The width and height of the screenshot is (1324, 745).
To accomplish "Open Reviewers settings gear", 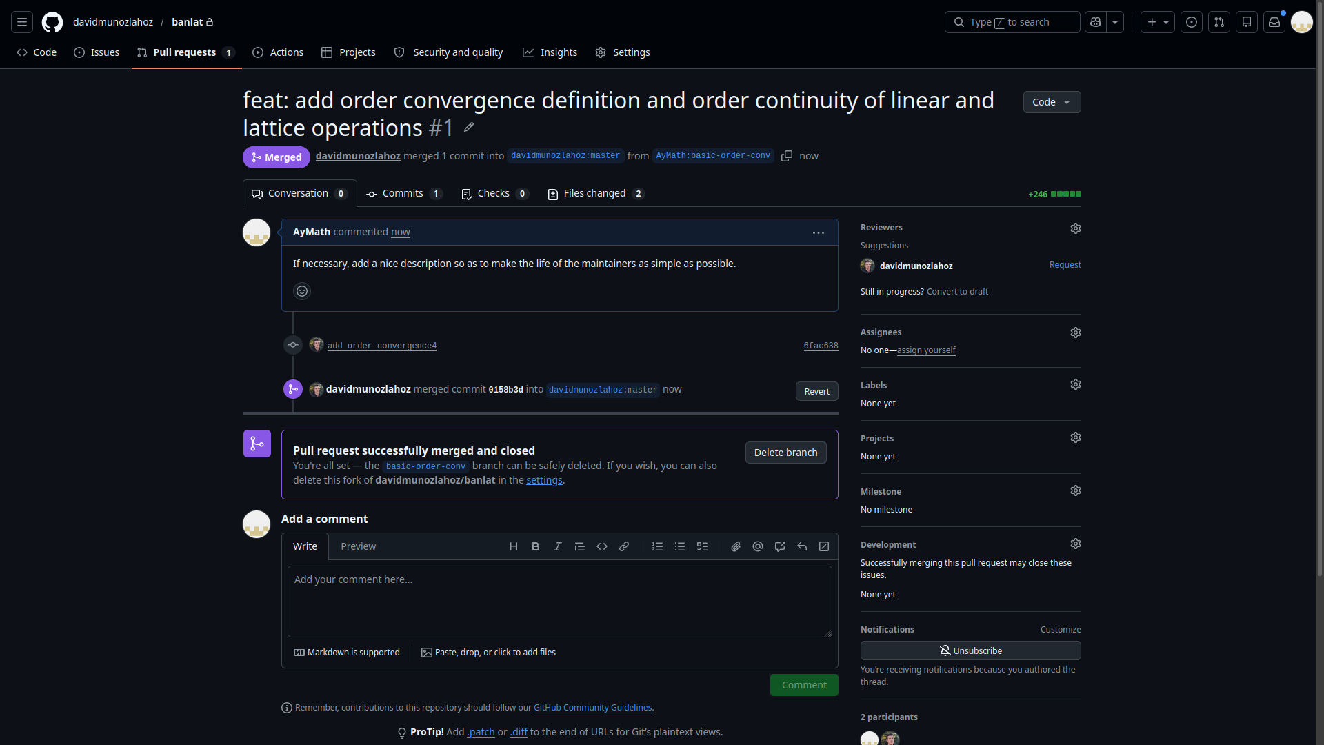I will 1076,228.
